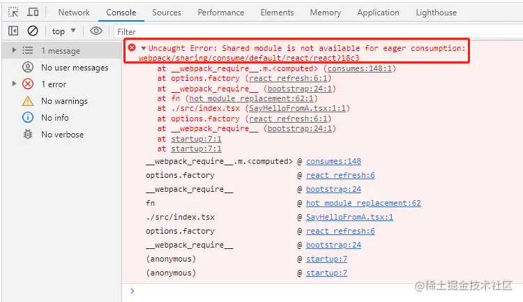
Task: Select No warnings sidebar row
Action: pos(62,100)
